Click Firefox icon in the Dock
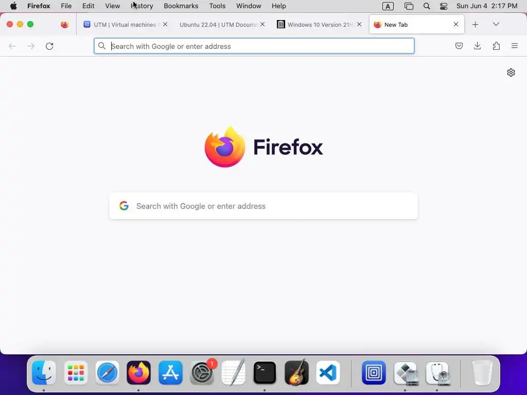 (x=139, y=372)
